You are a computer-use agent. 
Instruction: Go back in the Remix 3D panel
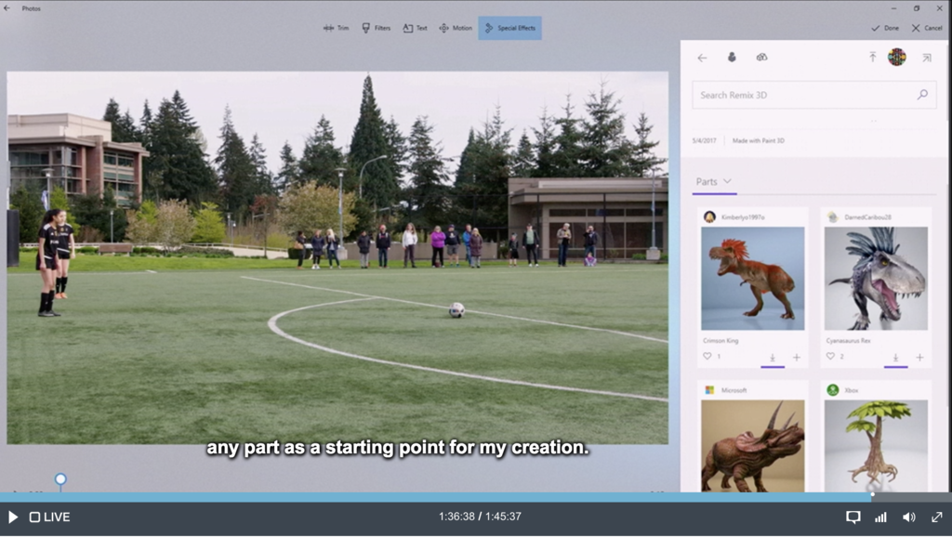click(702, 58)
